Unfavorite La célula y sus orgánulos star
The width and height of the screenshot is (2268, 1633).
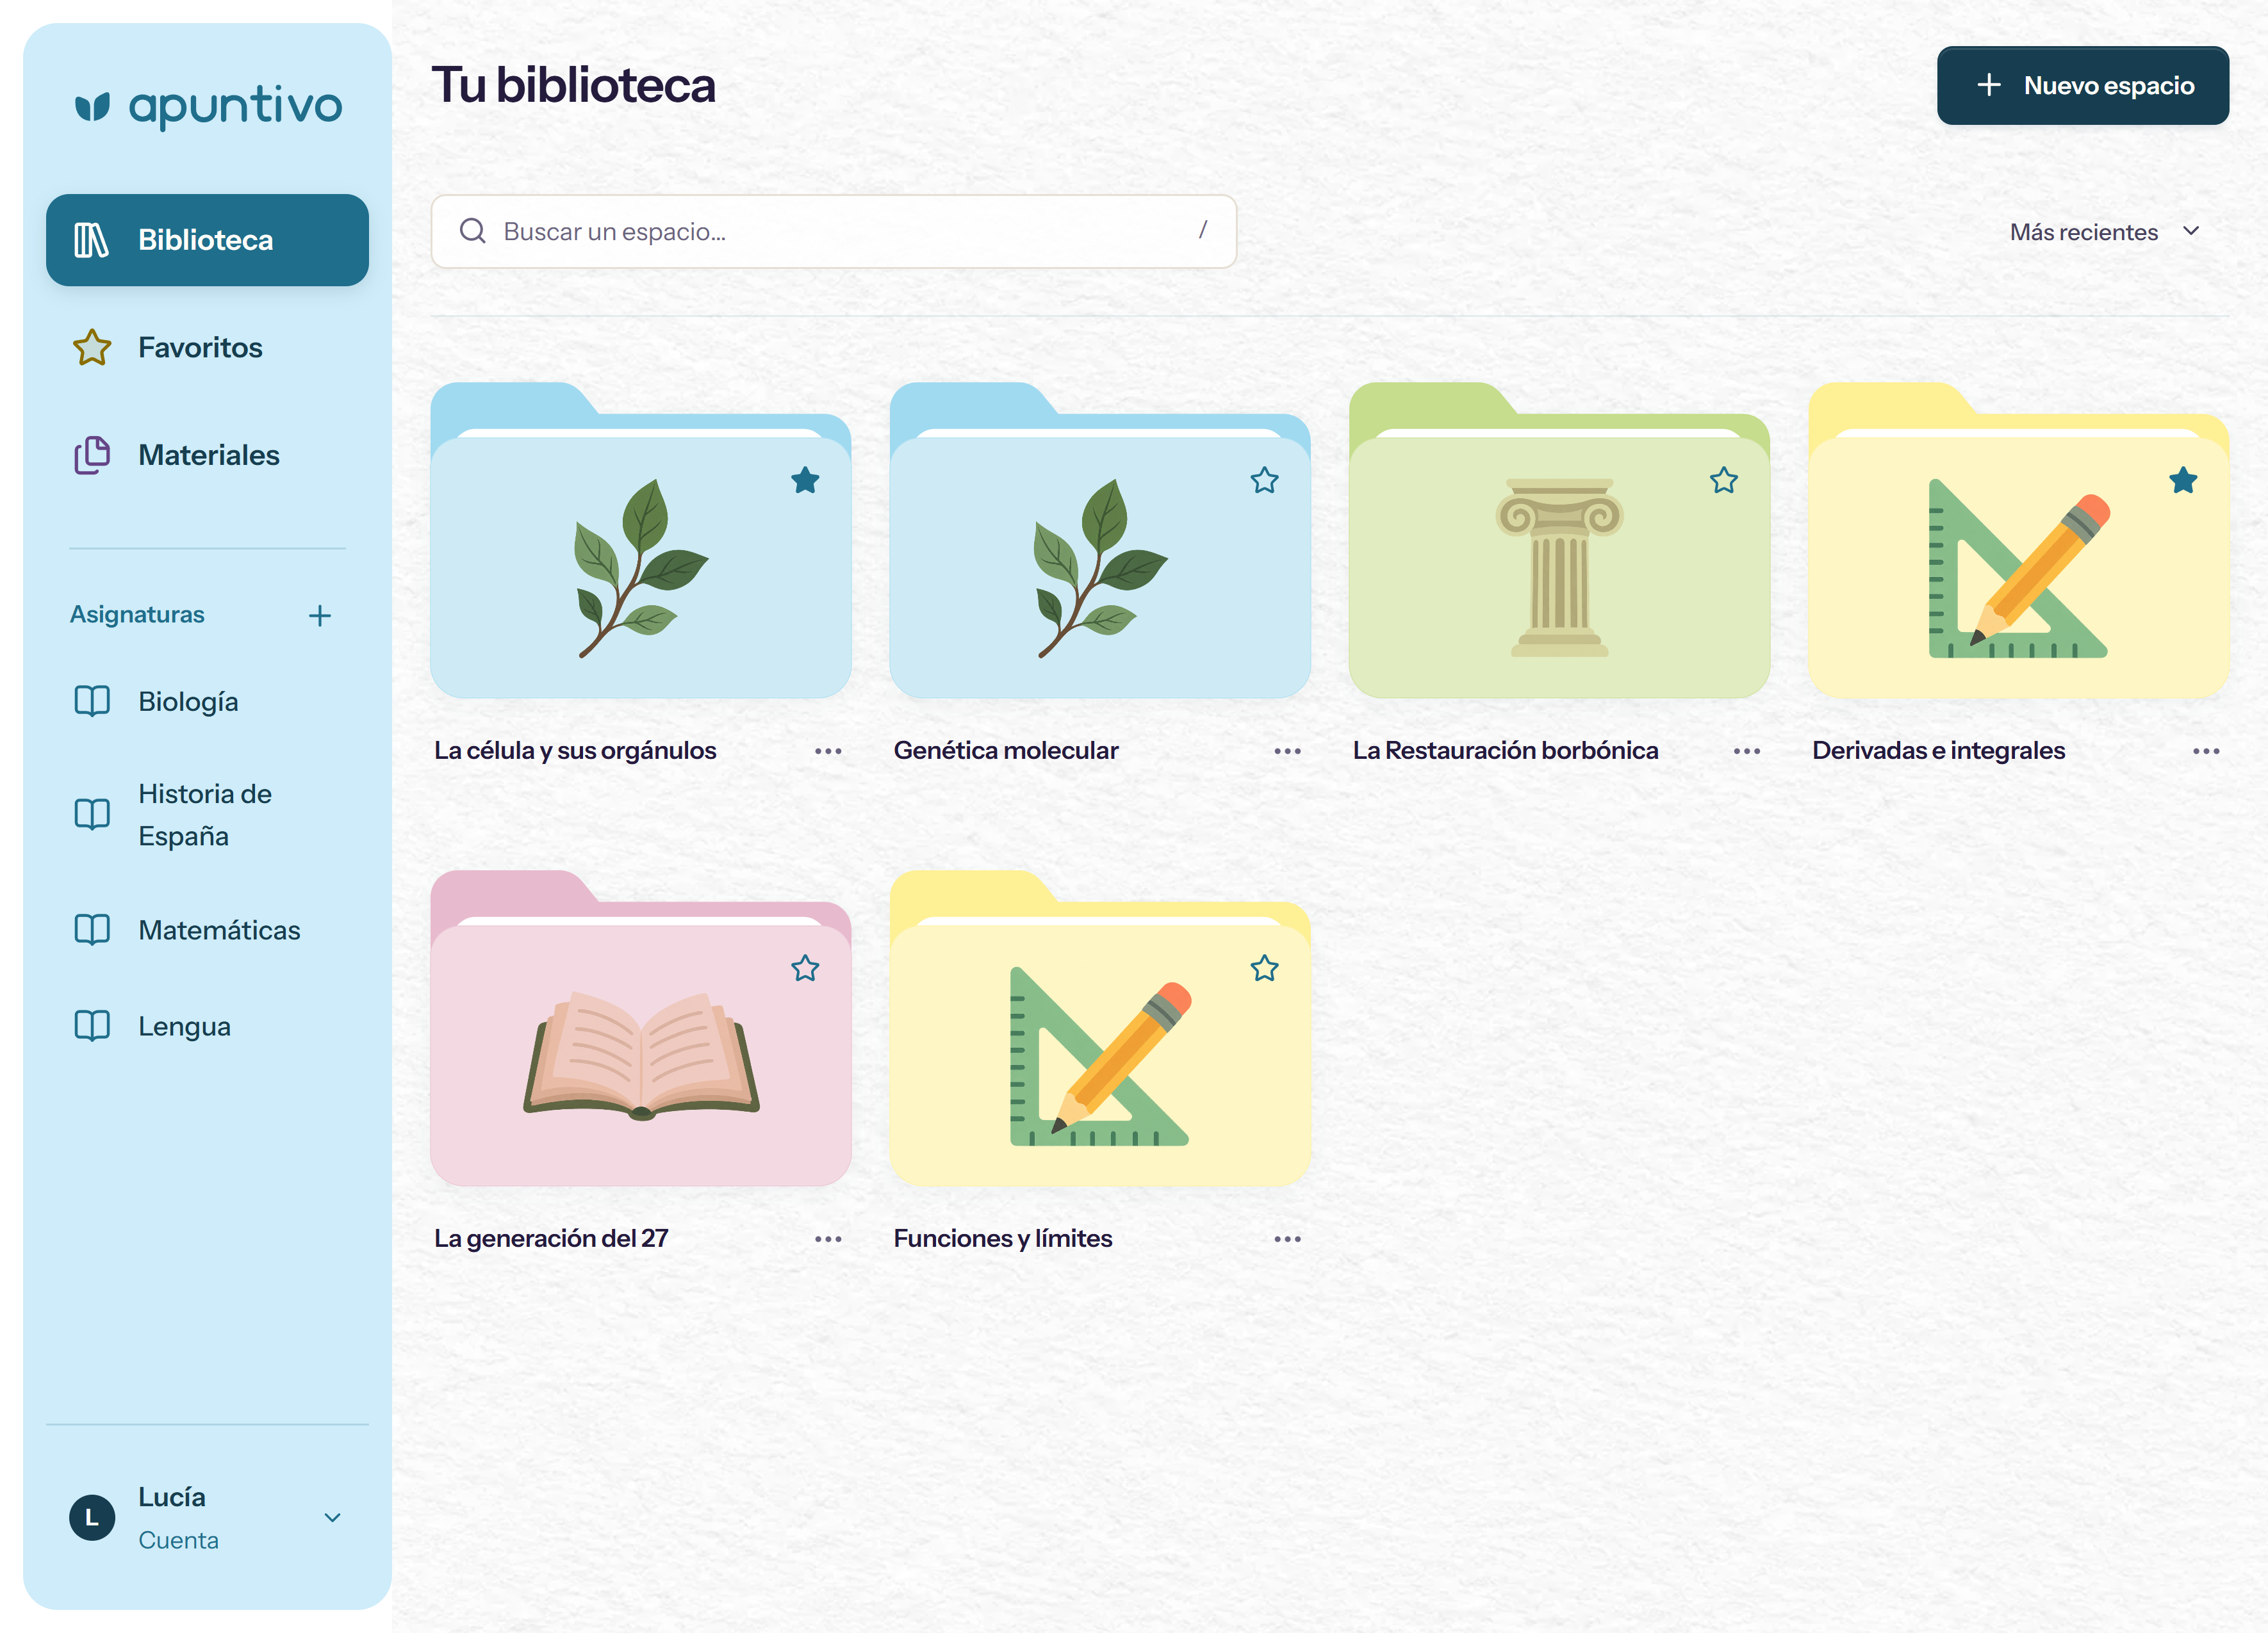coord(805,481)
